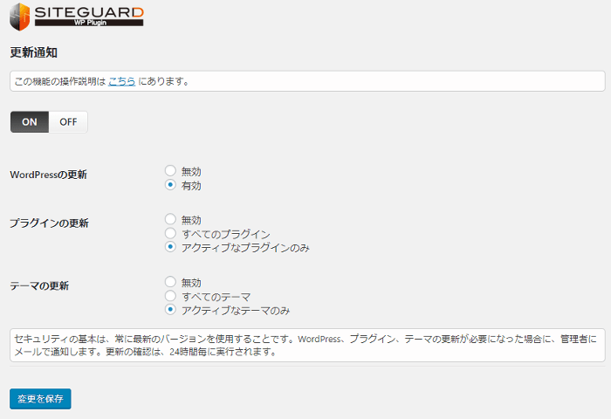The height and width of the screenshot is (419, 611).
Task: Open the こちら help link
Action: coord(121,81)
